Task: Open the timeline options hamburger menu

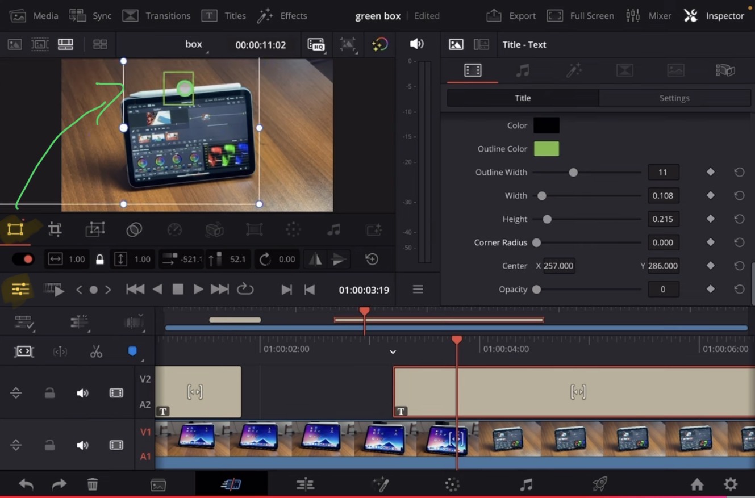Action: (x=418, y=289)
